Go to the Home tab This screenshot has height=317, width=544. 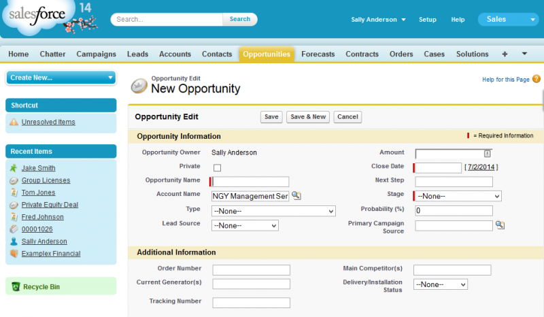pos(18,54)
